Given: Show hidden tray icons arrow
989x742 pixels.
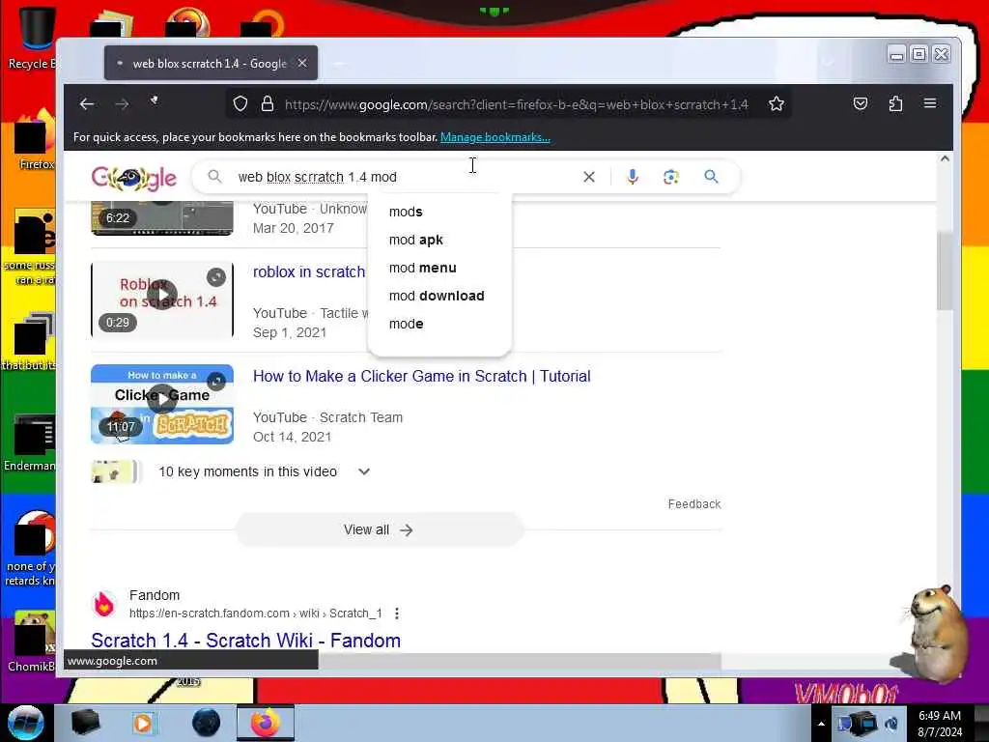Looking at the screenshot, I should 821,724.
